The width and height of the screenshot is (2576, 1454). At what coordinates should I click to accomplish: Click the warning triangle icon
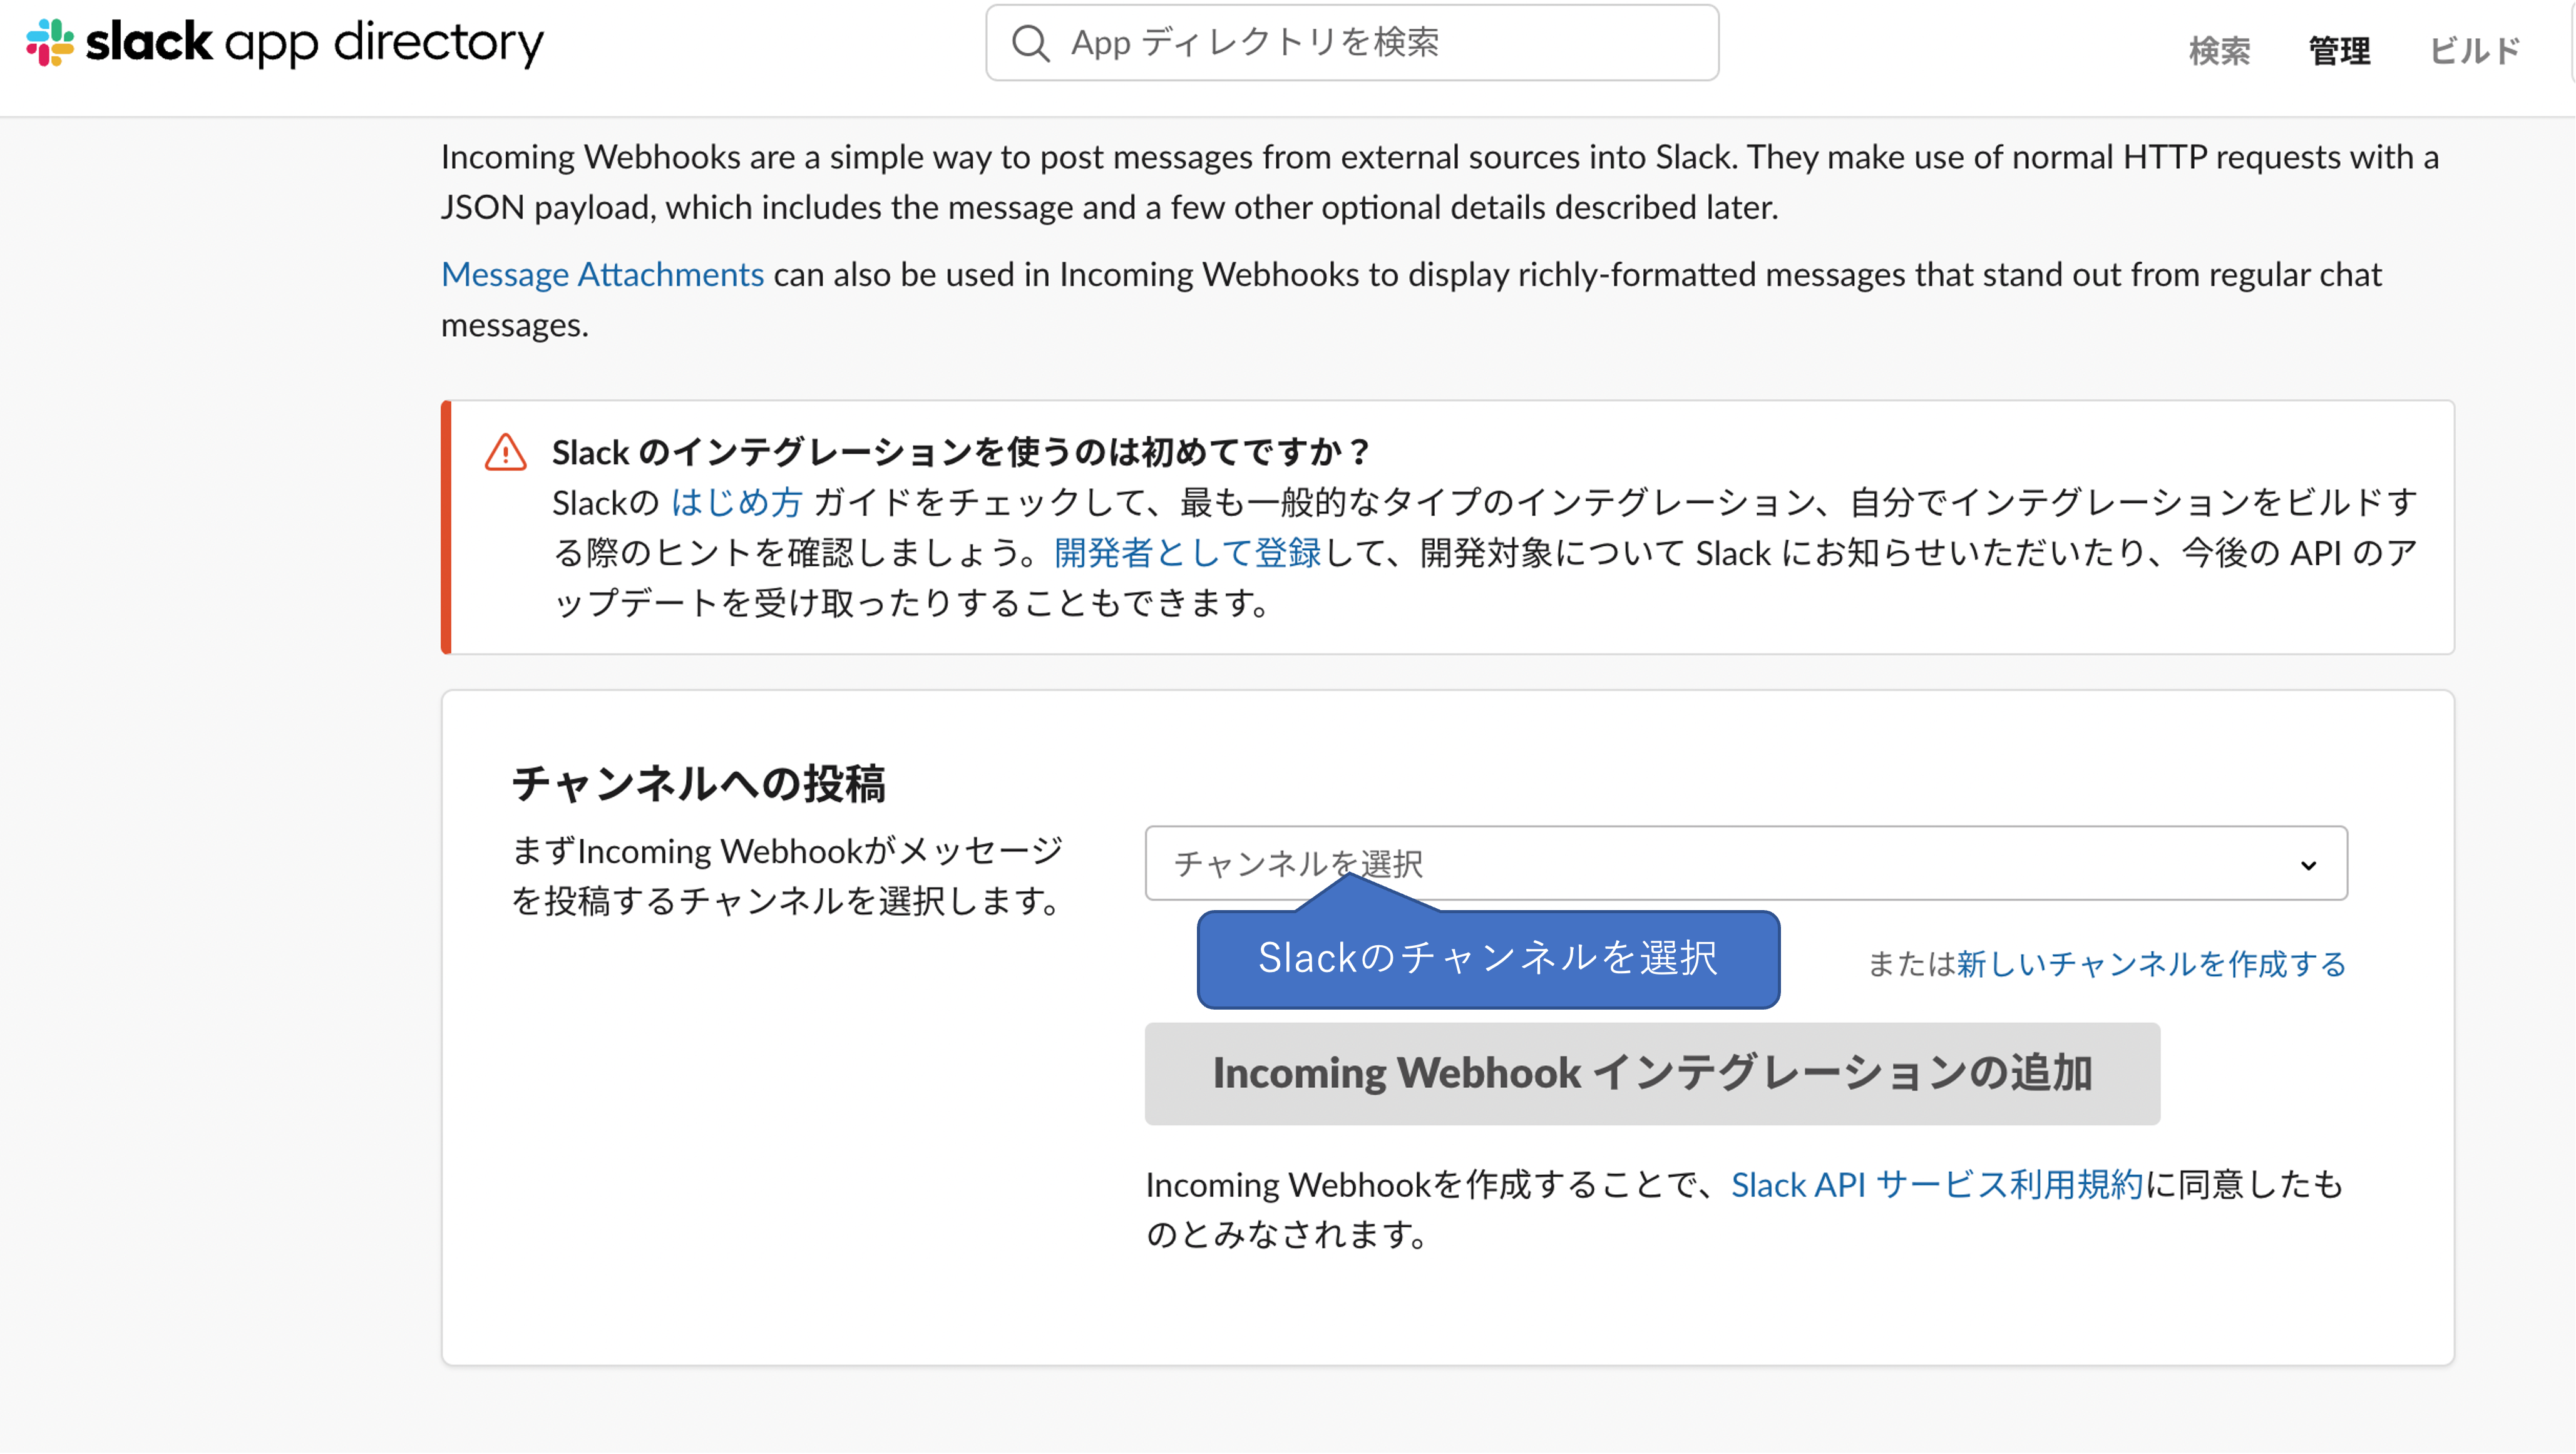(506, 452)
